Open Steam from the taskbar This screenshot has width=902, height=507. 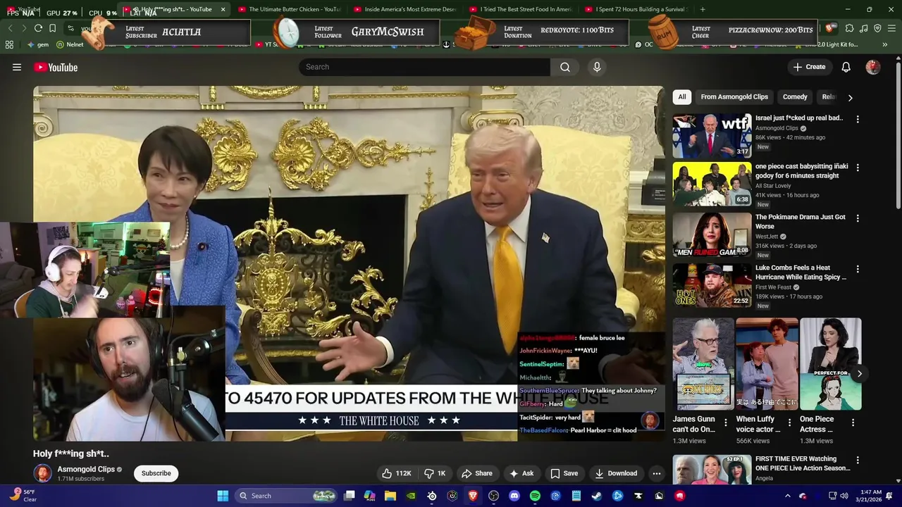[596, 496]
